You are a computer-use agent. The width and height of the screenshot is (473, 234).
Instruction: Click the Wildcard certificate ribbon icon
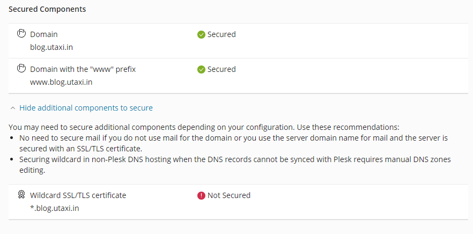22,195
